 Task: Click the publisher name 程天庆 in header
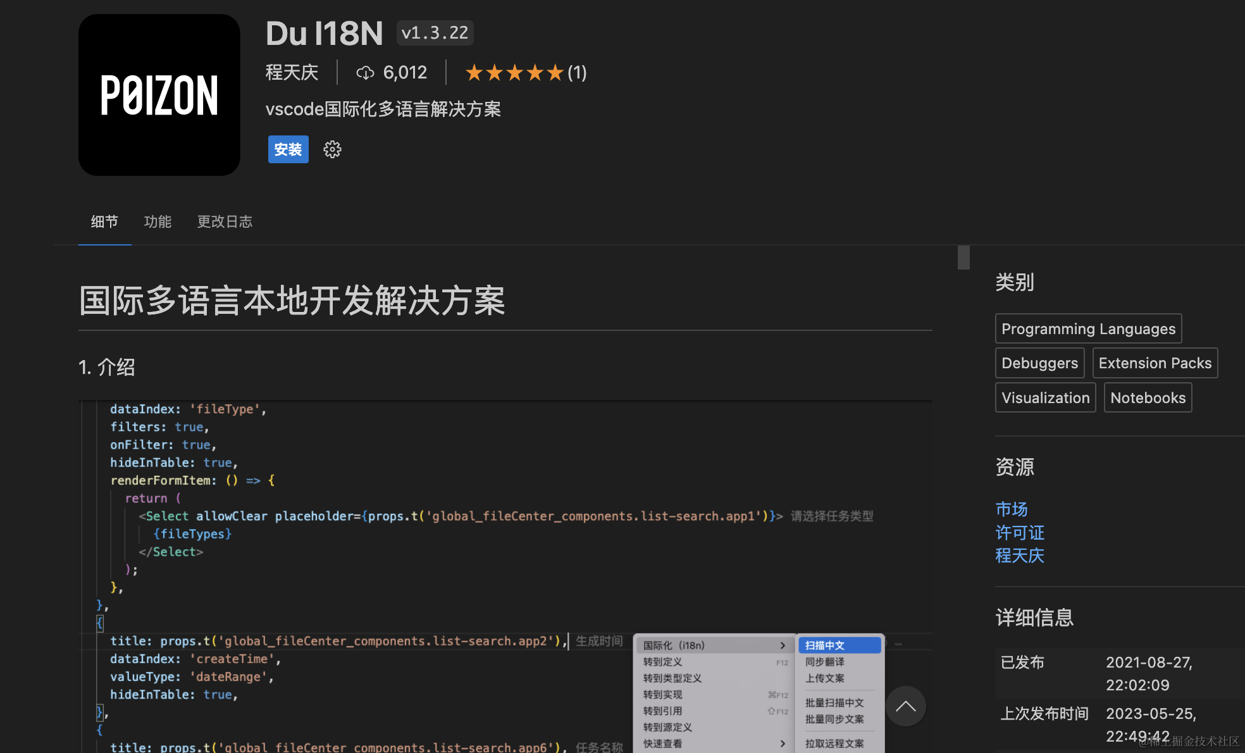[x=292, y=73]
